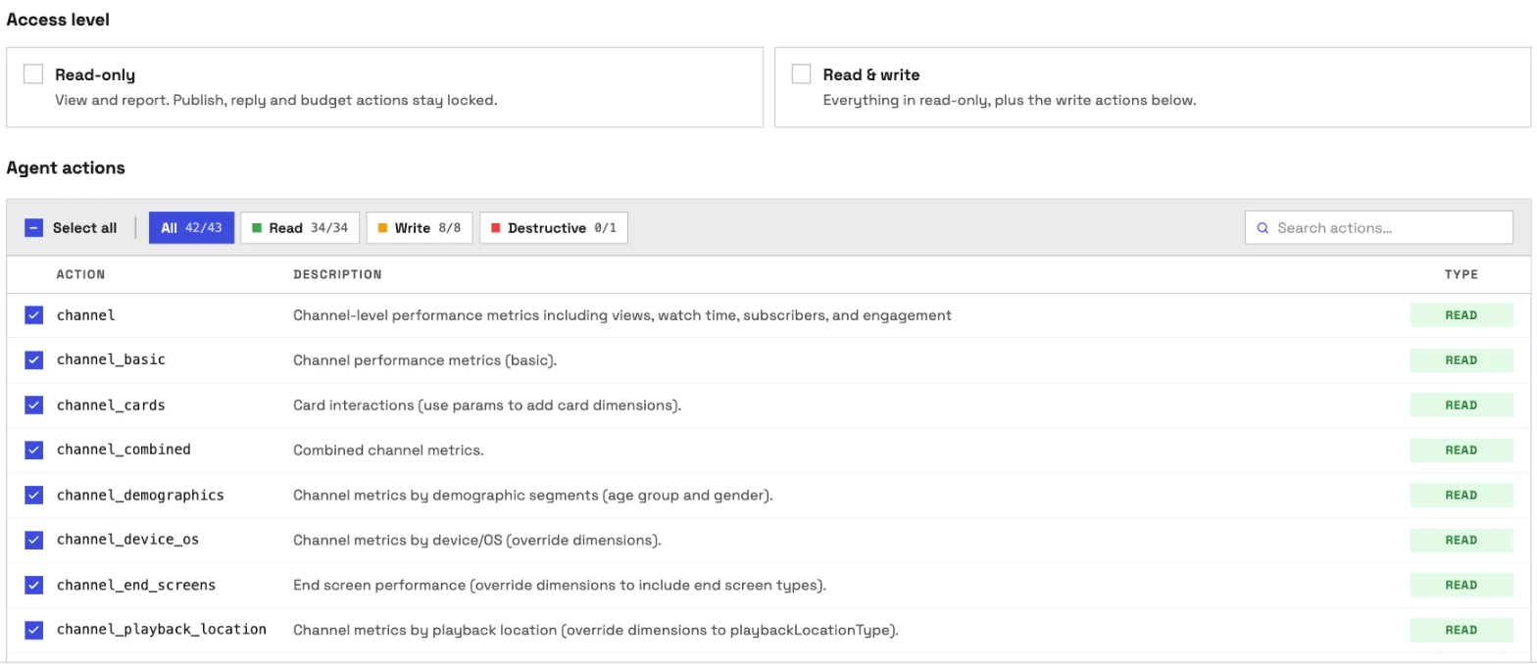Screen dimensions: 1537x664
Task: Uncheck the channel action checkbox
Action: (33, 315)
